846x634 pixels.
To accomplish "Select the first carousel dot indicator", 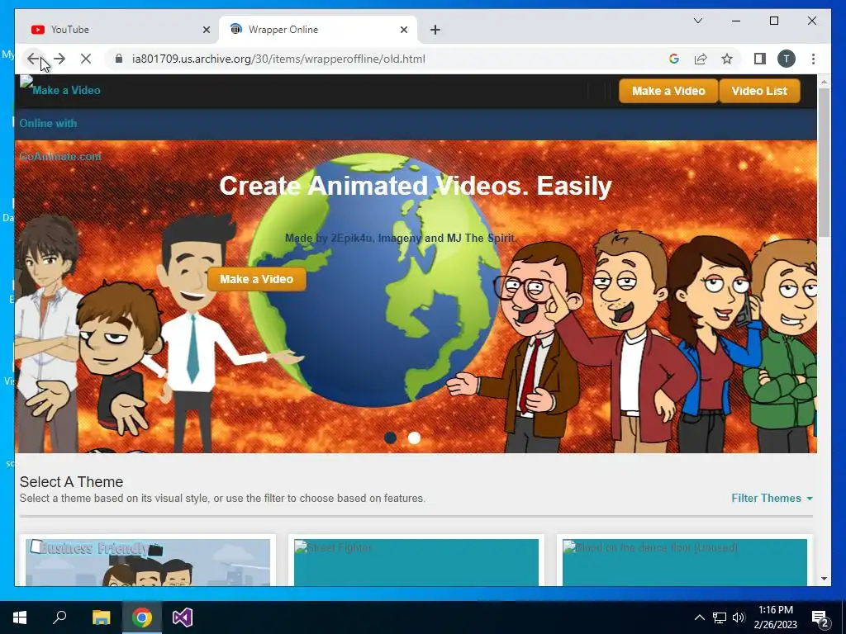I will click(x=391, y=438).
